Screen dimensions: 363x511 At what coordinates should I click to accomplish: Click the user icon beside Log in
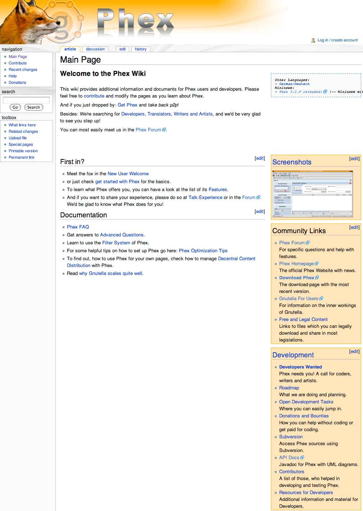(313, 40)
